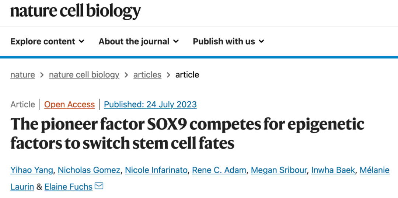Navigate to the articles breadcrumb
The image size is (398, 198).
point(147,75)
